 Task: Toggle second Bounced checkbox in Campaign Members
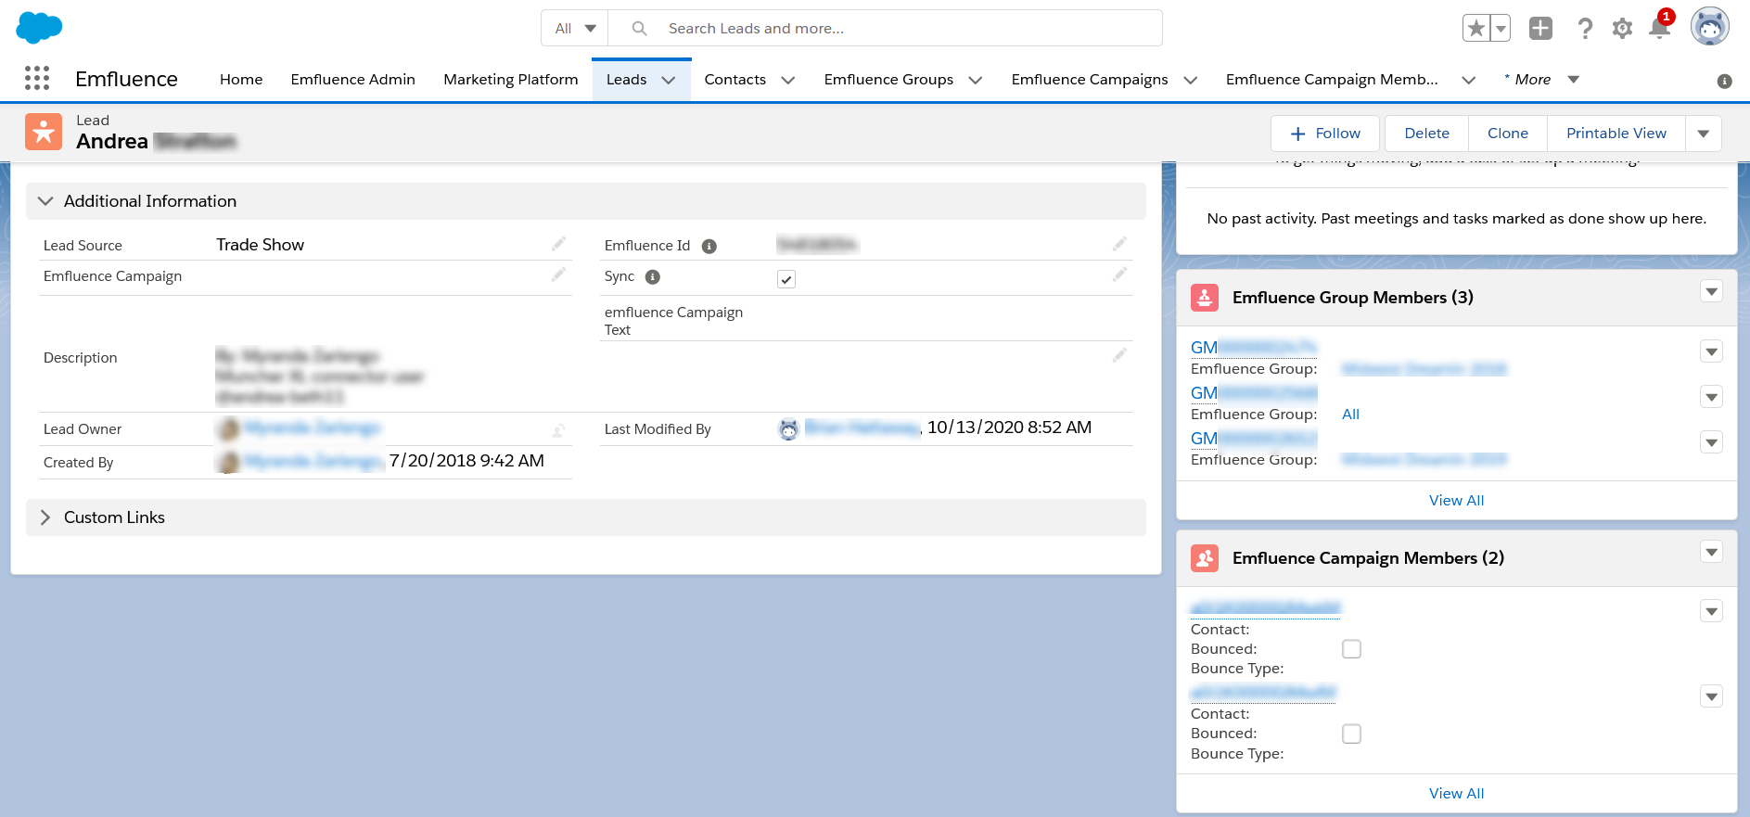point(1351,734)
